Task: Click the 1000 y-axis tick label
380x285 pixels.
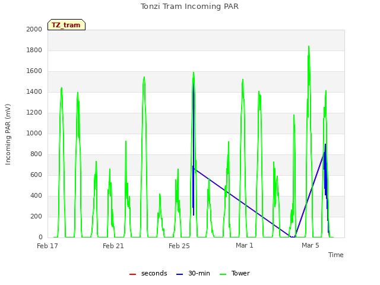Action: tap(34, 133)
